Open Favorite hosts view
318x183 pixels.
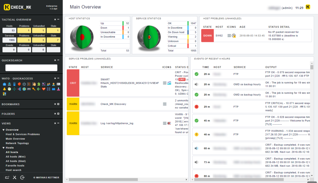[15, 166]
